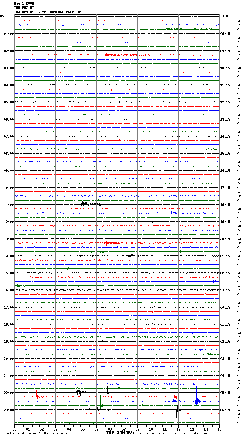Select the 11:00 MST time label
This screenshot has height=437, width=242.
click(x=9, y=205)
